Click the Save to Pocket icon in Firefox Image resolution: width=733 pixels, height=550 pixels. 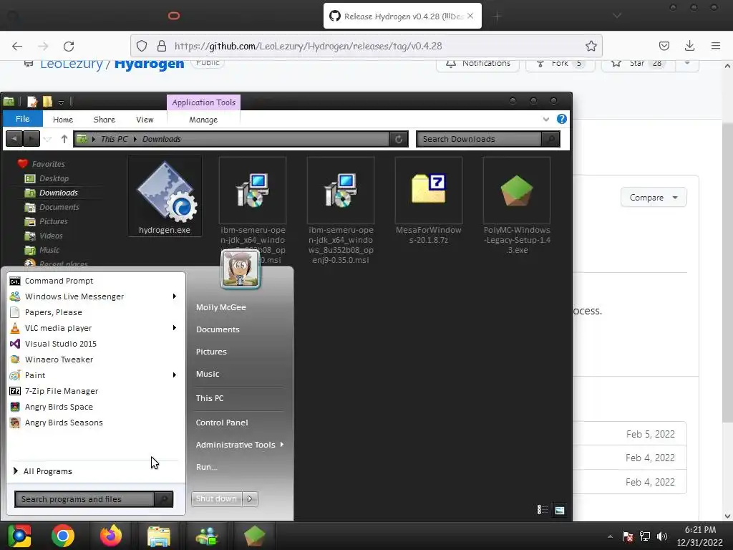[664, 46]
